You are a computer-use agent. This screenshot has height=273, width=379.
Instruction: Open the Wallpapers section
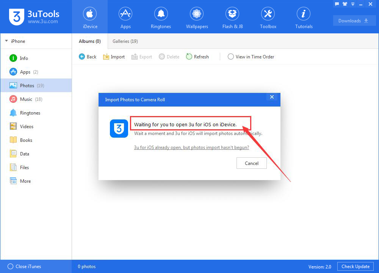(x=197, y=18)
